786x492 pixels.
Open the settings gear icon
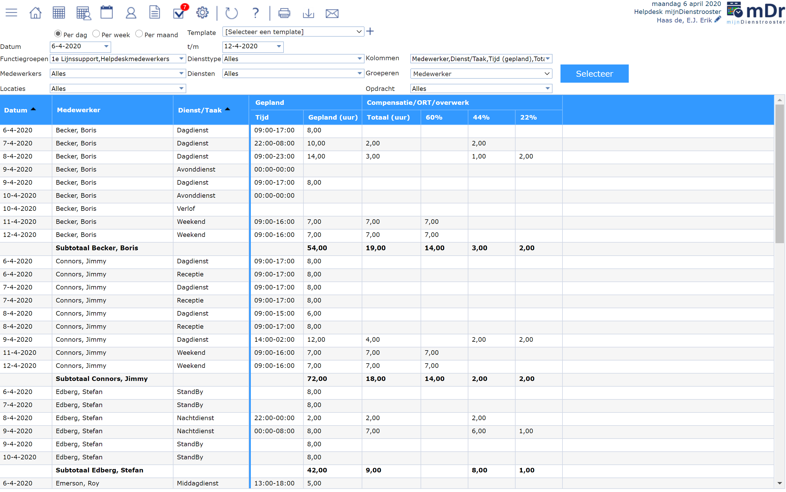pos(202,13)
